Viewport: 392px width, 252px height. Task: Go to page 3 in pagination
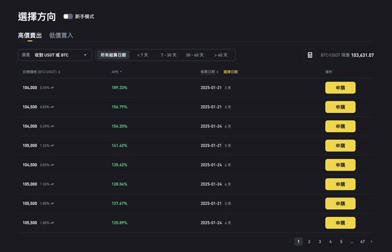click(x=320, y=242)
